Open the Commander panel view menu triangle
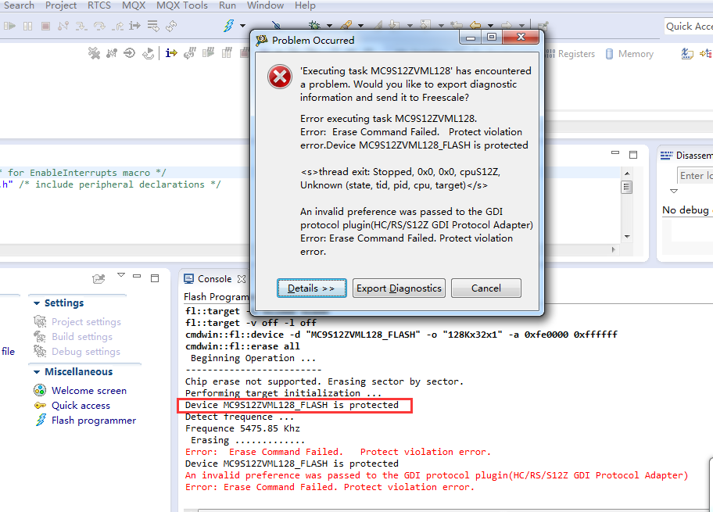This screenshot has height=512, width=713. pyautogui.click(x=121, y=275)
